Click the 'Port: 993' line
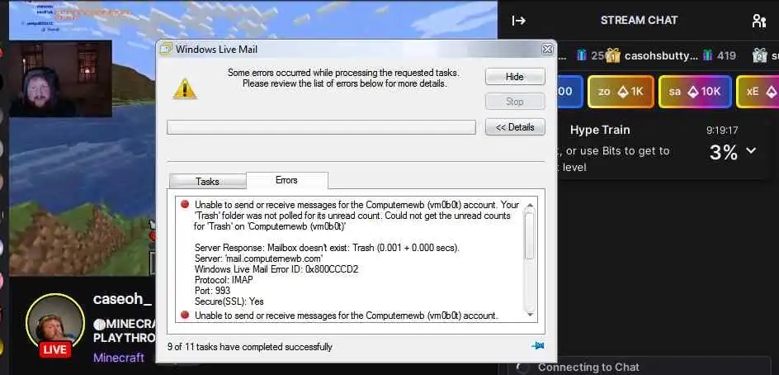 [213, 291]
